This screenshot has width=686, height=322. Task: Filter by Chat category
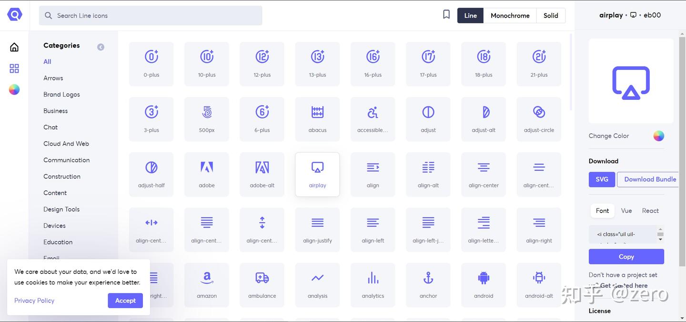coord(50,127)
